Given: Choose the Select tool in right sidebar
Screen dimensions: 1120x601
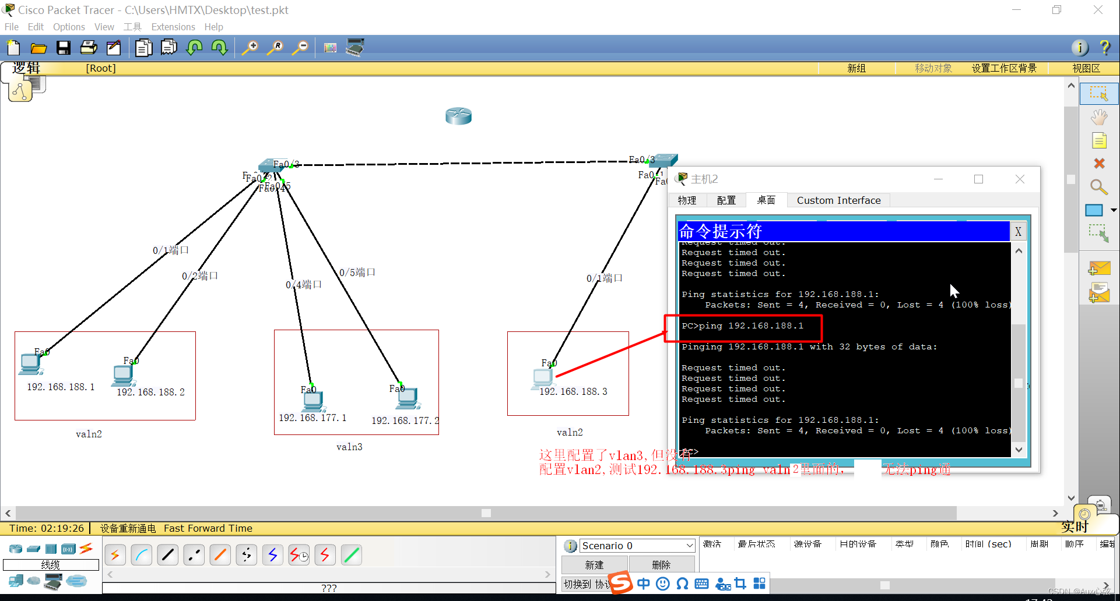Looking at the screenshot, I should pos(1099,94).
